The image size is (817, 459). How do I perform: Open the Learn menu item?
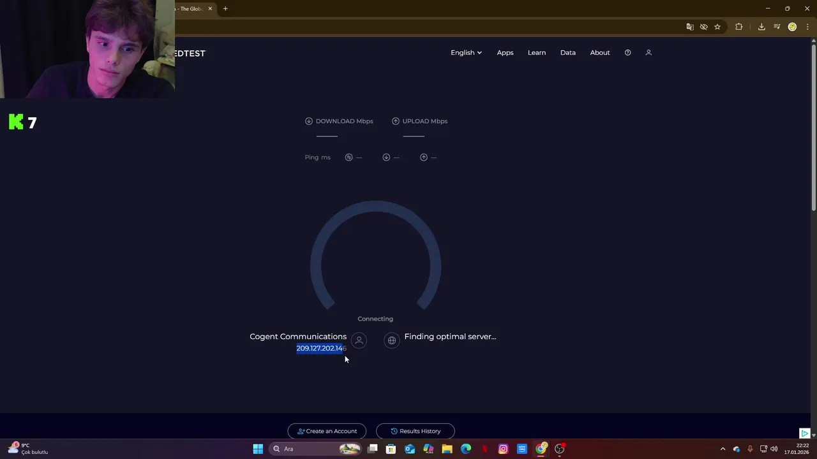pos(537,53)
